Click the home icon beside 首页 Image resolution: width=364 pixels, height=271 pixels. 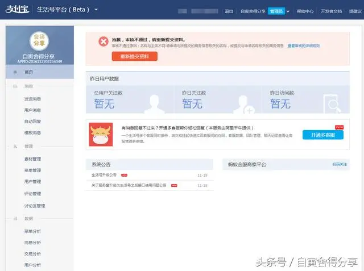15,72
